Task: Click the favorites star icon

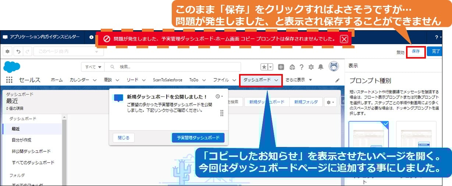Action: tap(264, 67)
